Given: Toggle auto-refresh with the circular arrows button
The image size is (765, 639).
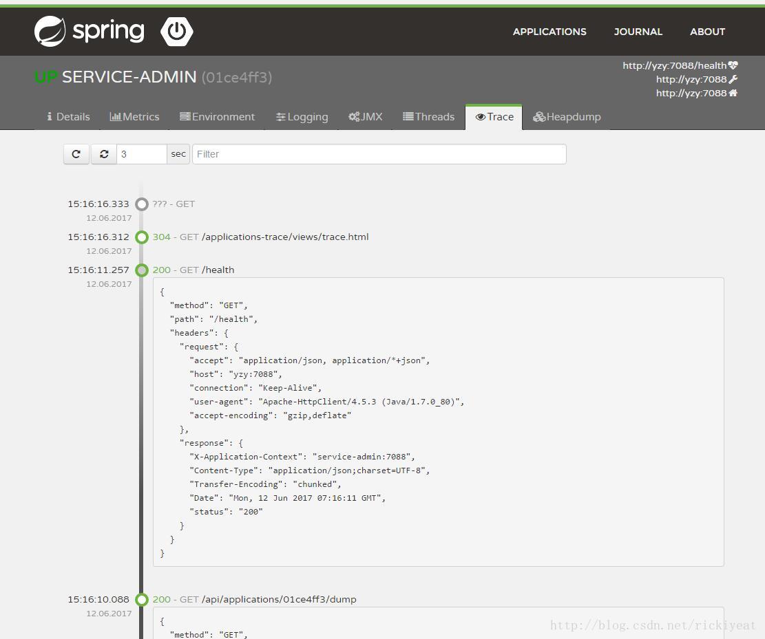Looking at the screenshot, I should pos(104,153).
